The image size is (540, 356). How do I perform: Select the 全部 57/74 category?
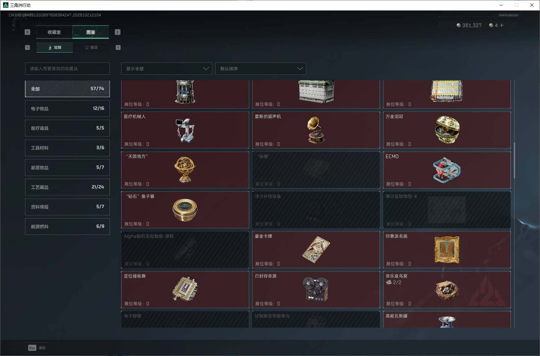coord(67,89)
